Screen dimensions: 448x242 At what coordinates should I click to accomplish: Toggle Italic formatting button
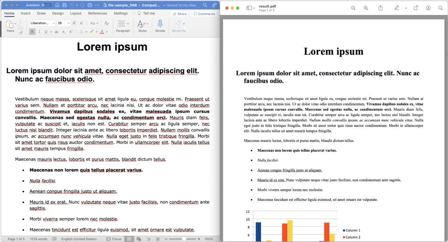coord(39,32)
